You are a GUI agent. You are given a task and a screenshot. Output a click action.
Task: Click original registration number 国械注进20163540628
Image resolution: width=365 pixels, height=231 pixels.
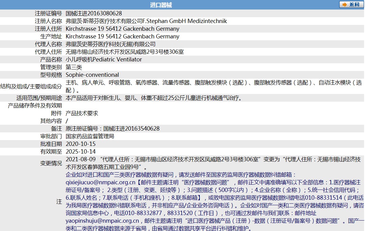coord(132,129)
